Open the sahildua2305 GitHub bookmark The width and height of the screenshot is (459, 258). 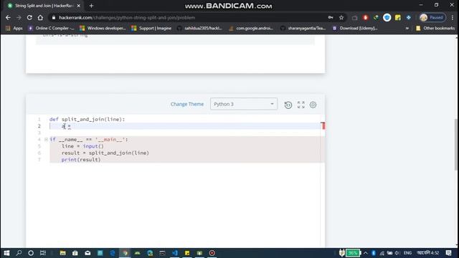[199, 28]
